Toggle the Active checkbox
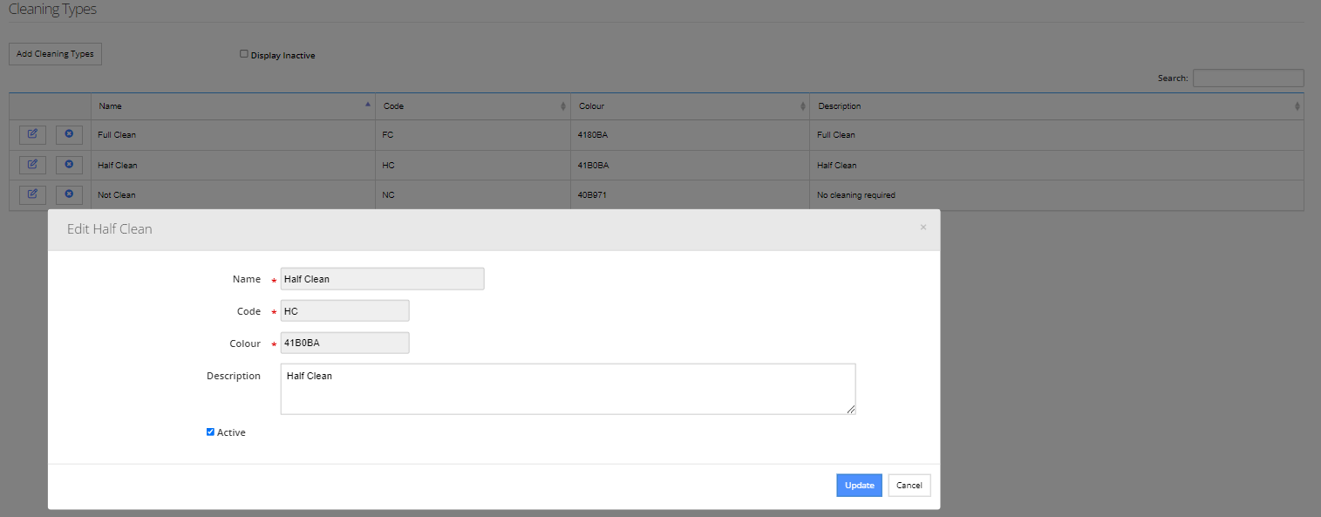This screenshot has height=517, width=1321. click(210, 432)
